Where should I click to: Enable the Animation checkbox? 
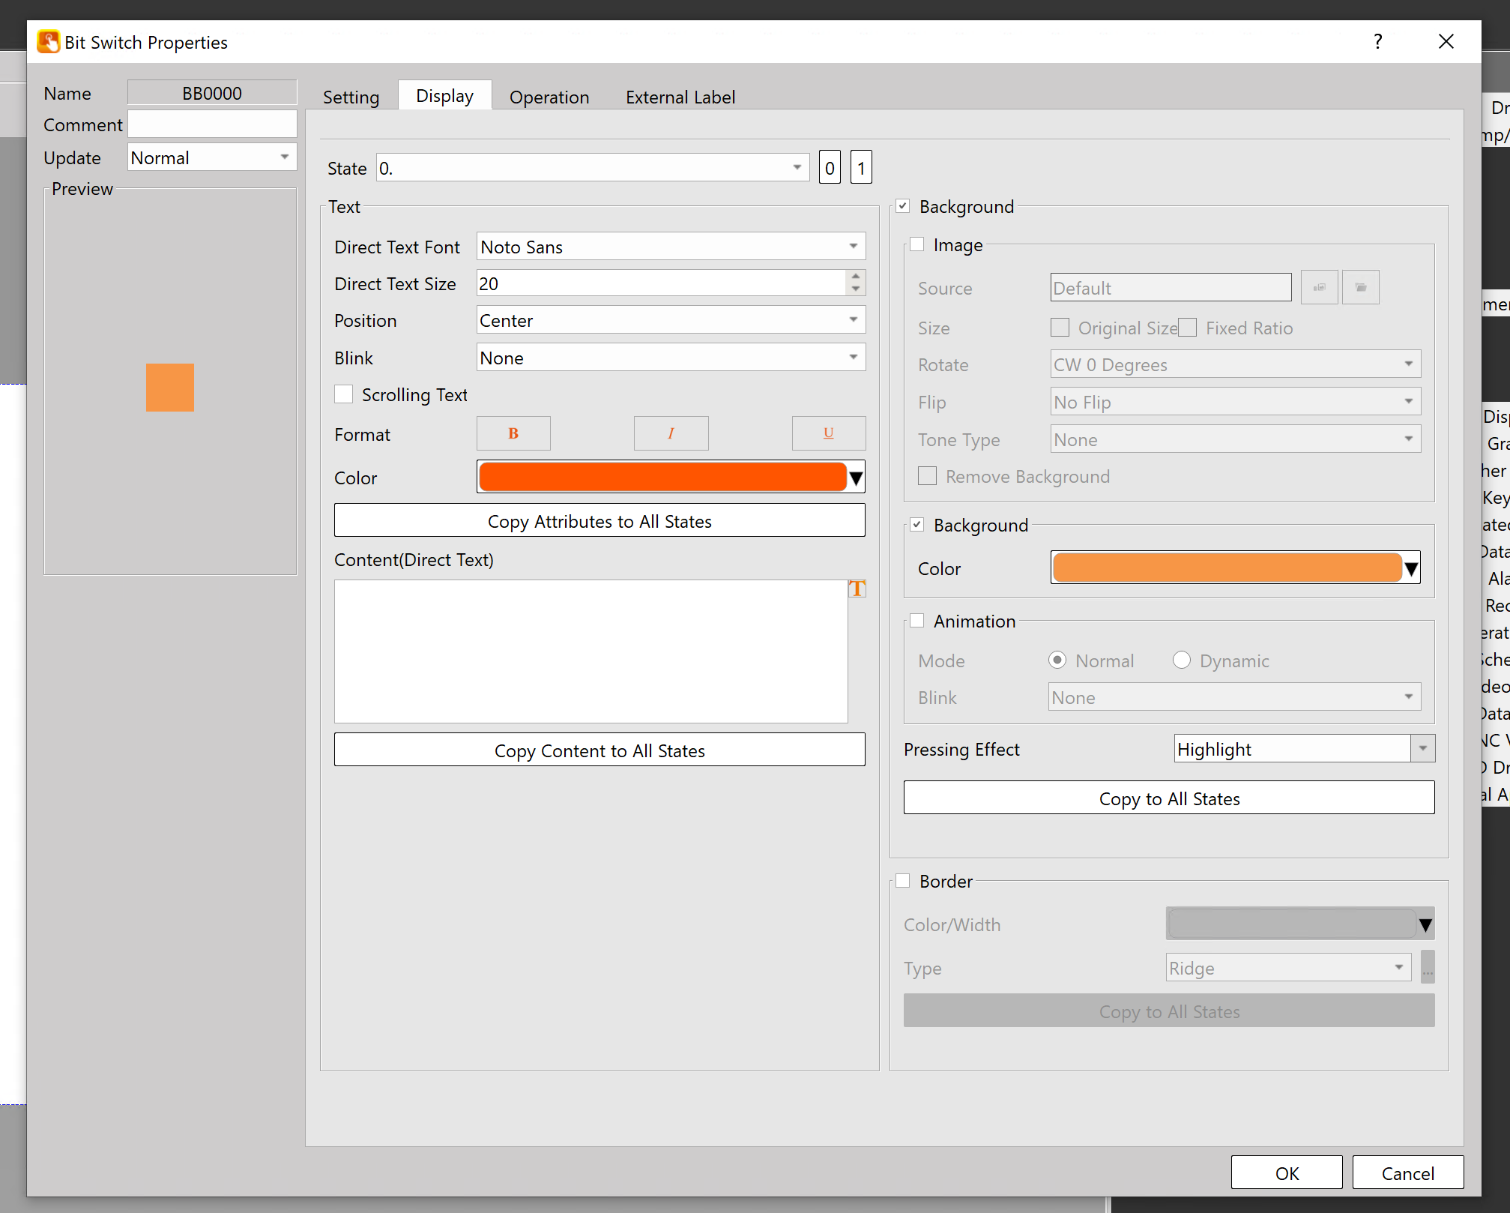pyautogui.click(x=916, y=621)
